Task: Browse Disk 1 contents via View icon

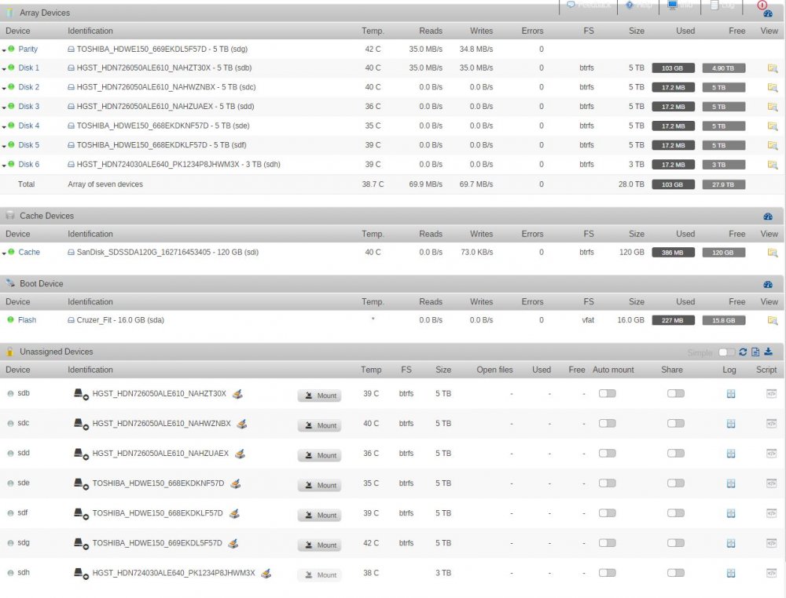Action: (772, 68)
